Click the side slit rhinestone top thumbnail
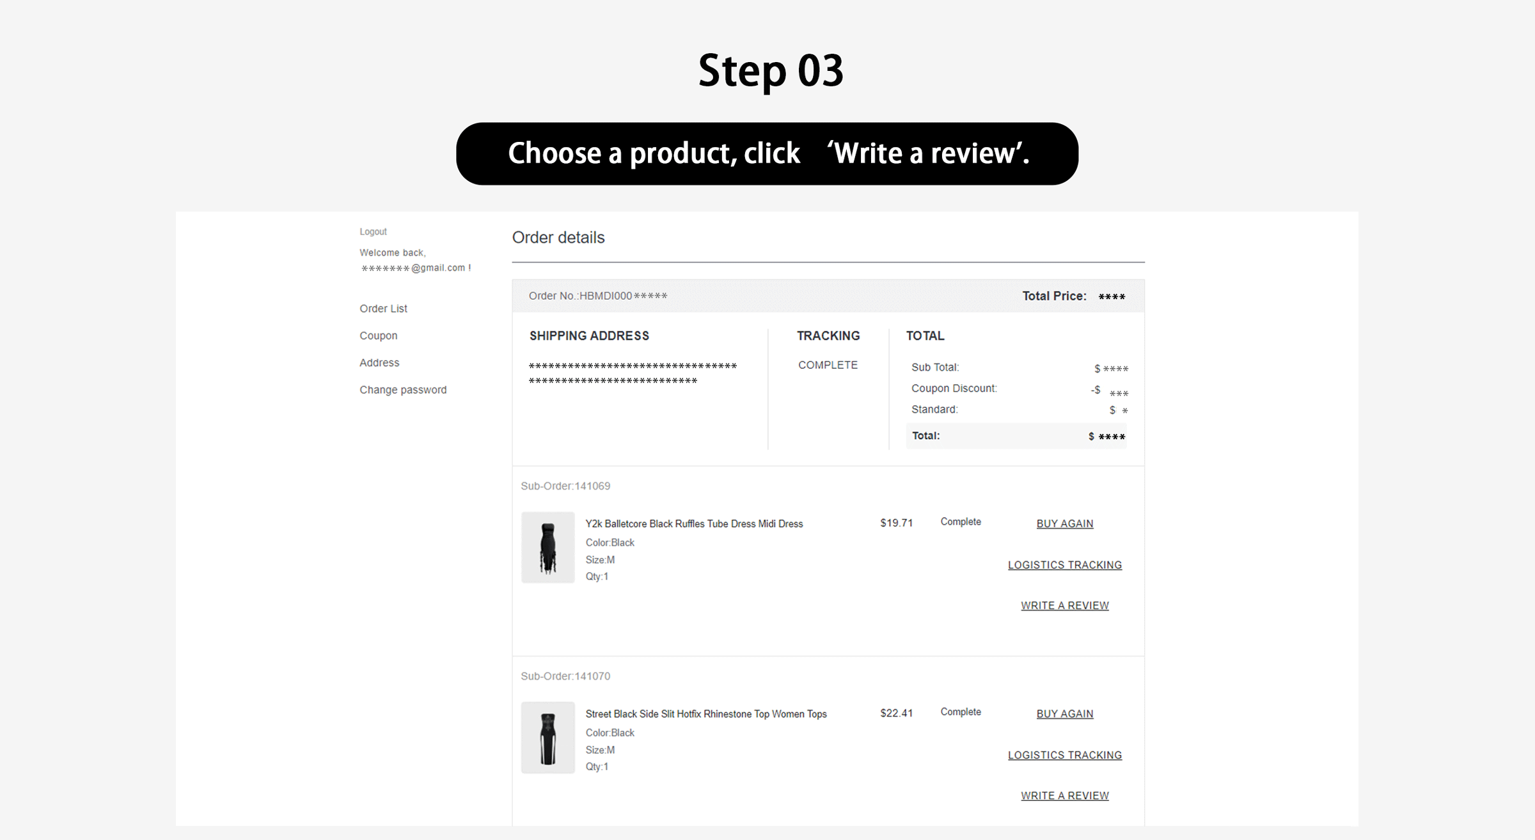This screenshot has width=1535, height=840. [x=547, y=738]
